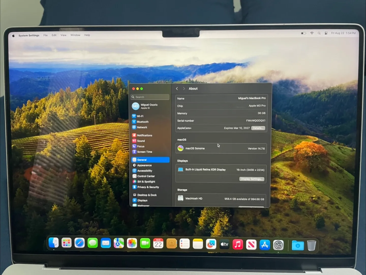Click the Search field in sidebar

tap(150, 97)
